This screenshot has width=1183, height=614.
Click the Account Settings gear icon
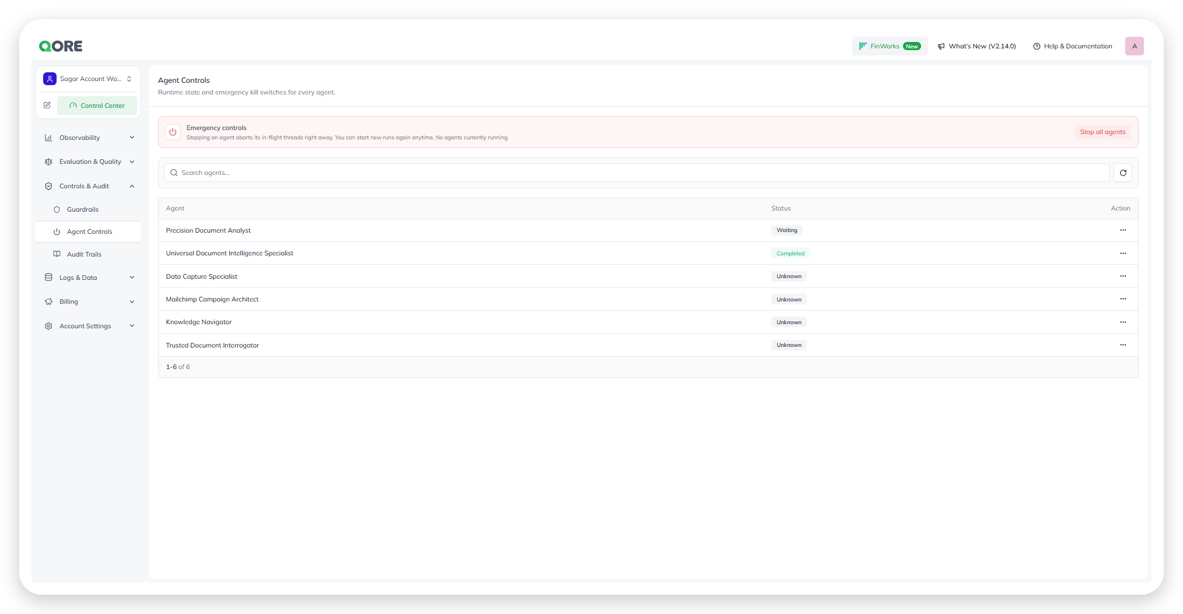click(x=48, y=326)
